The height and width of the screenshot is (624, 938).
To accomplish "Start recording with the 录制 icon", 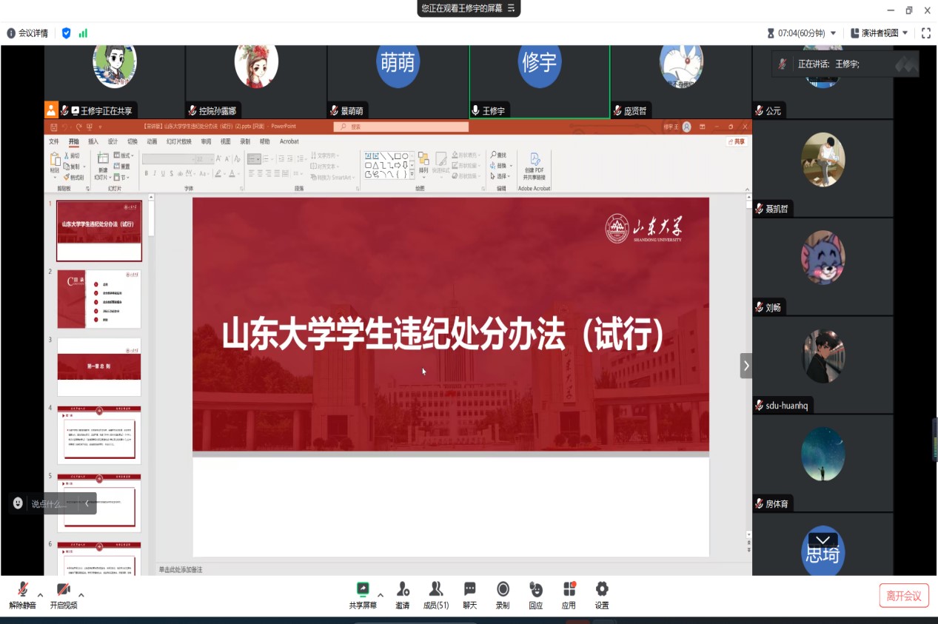I will click(503, 590).
